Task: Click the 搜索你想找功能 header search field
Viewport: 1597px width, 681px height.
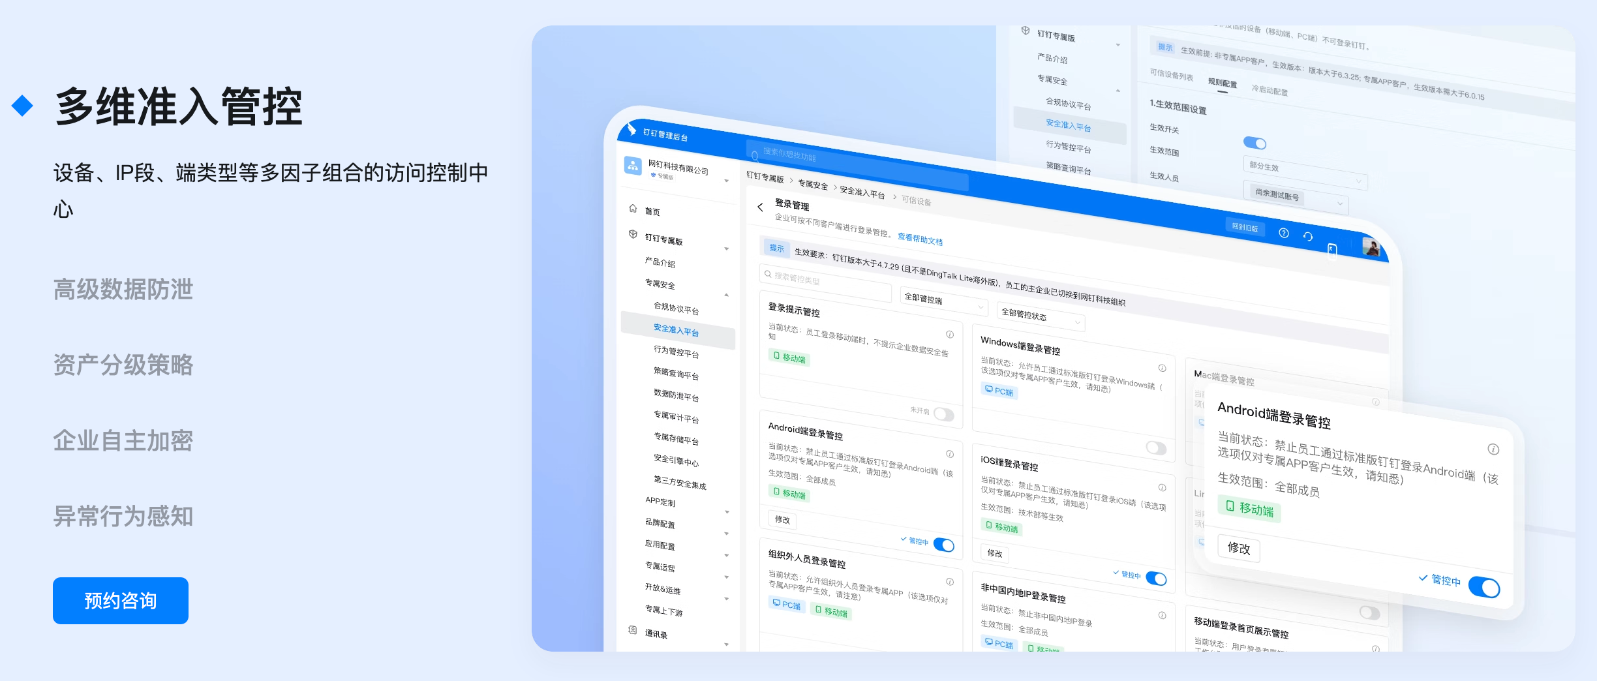Action: tap(858, 166)
